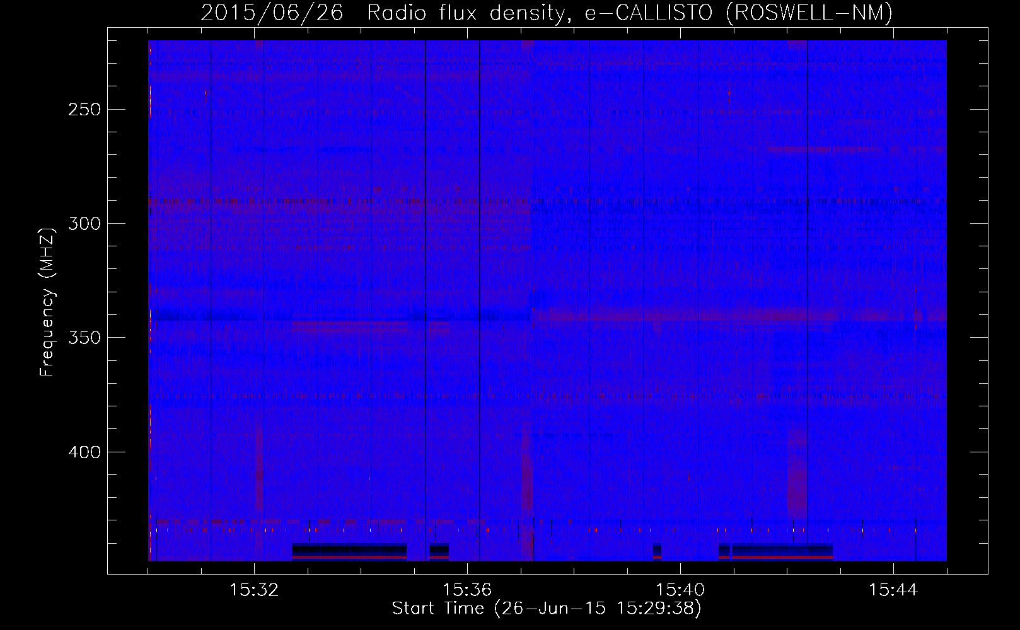Click the 300 frequency tick label

point(84,224)
